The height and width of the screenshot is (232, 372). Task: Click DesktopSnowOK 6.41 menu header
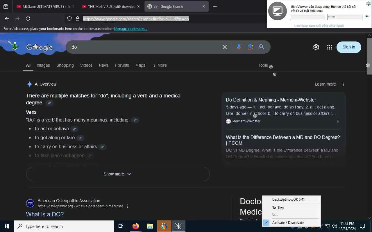(x=291, y=200)
